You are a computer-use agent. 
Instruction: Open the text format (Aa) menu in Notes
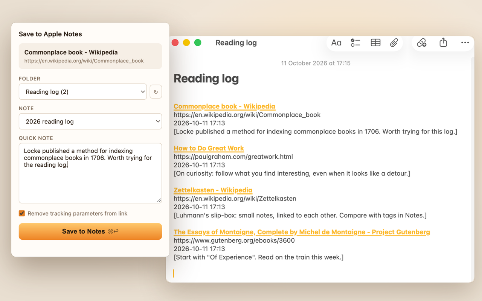(x=336, y=43)
